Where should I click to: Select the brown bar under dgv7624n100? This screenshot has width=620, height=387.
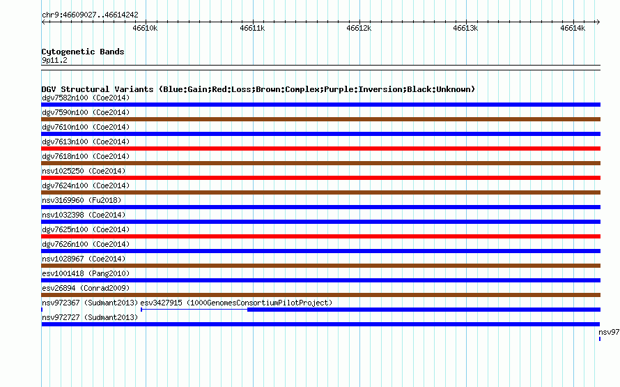(320, 192)
